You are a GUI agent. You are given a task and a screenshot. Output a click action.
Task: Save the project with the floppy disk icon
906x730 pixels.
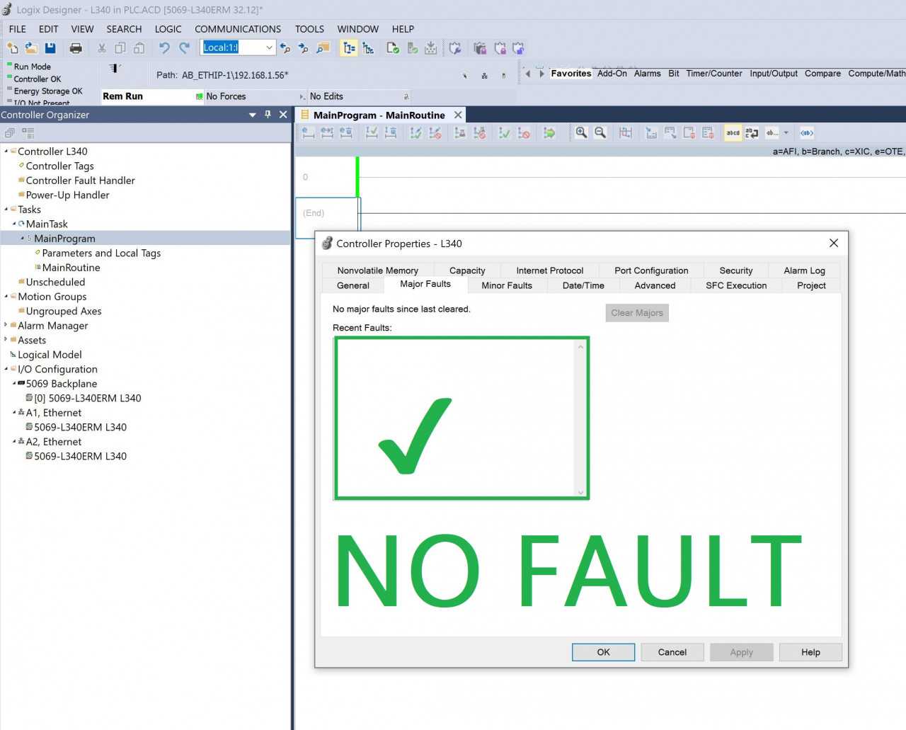(x=50, y=48)
